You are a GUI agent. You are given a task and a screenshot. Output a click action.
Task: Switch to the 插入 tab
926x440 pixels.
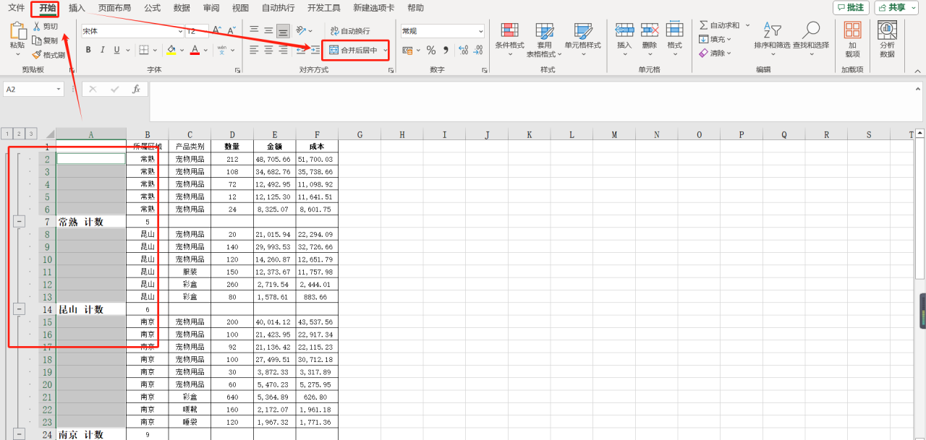(77, 8)
